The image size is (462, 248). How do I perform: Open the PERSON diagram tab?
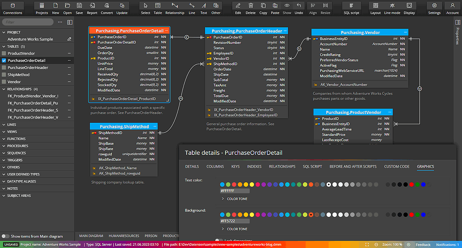pos(151,236)
